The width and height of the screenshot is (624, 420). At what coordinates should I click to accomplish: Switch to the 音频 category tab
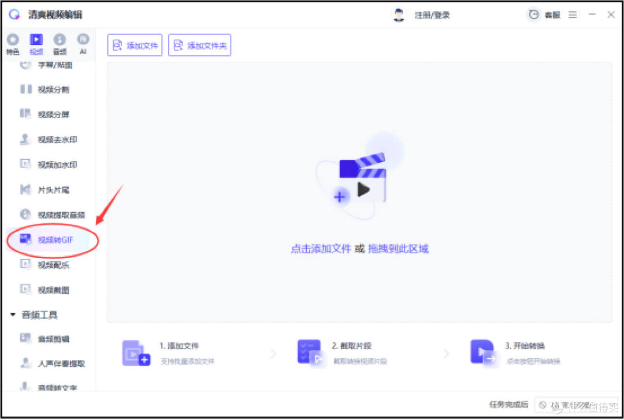pos(60,44)
